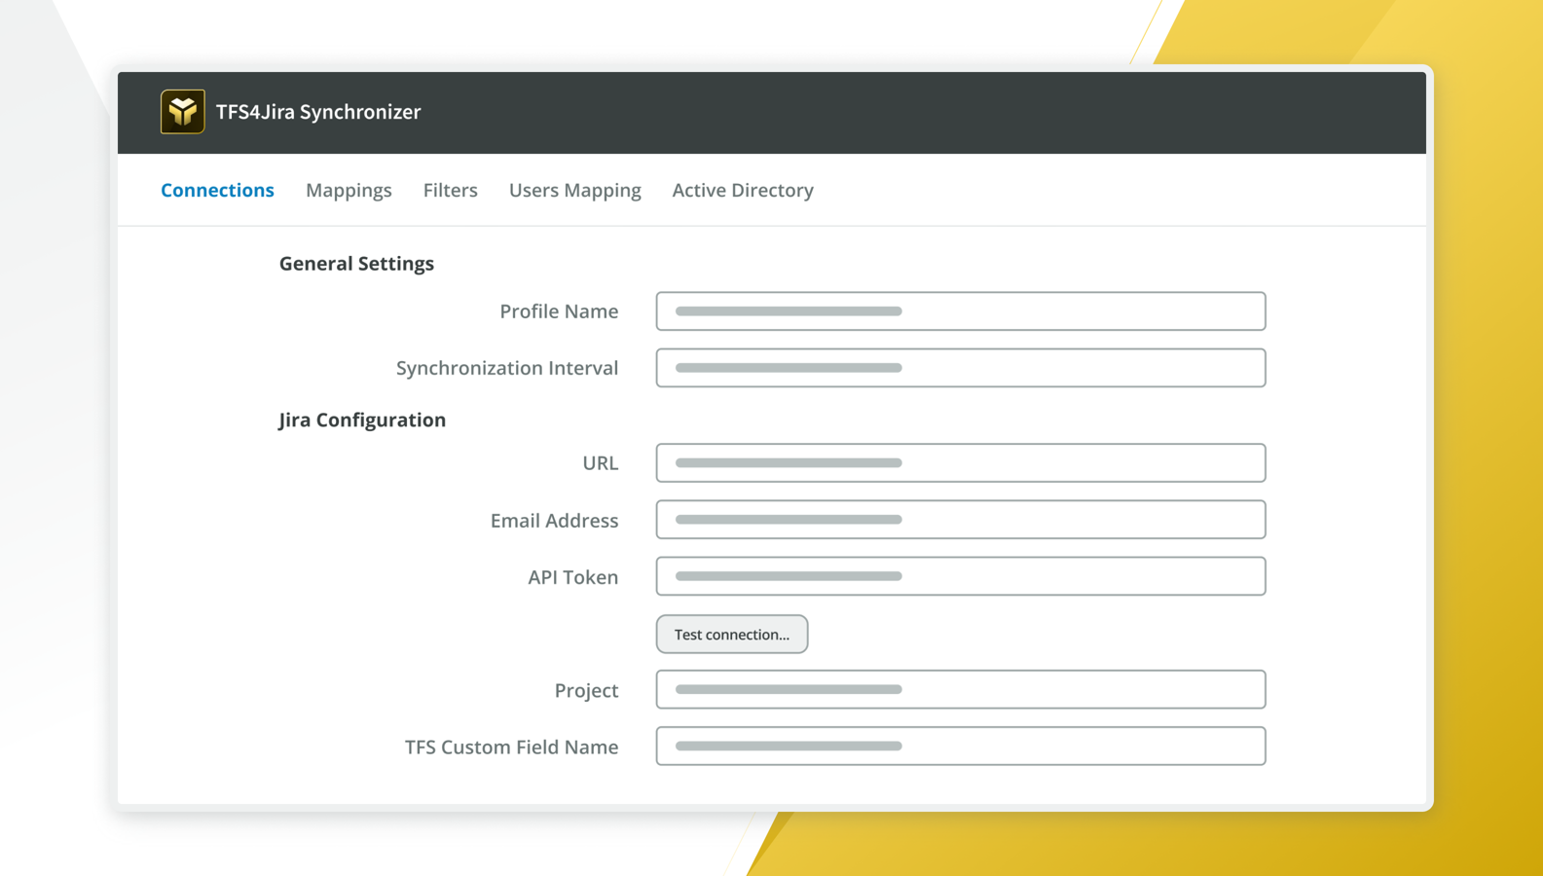Focus the API Token field
The width and height of the screenshot is (1543, 876).
tap(960, 576)
